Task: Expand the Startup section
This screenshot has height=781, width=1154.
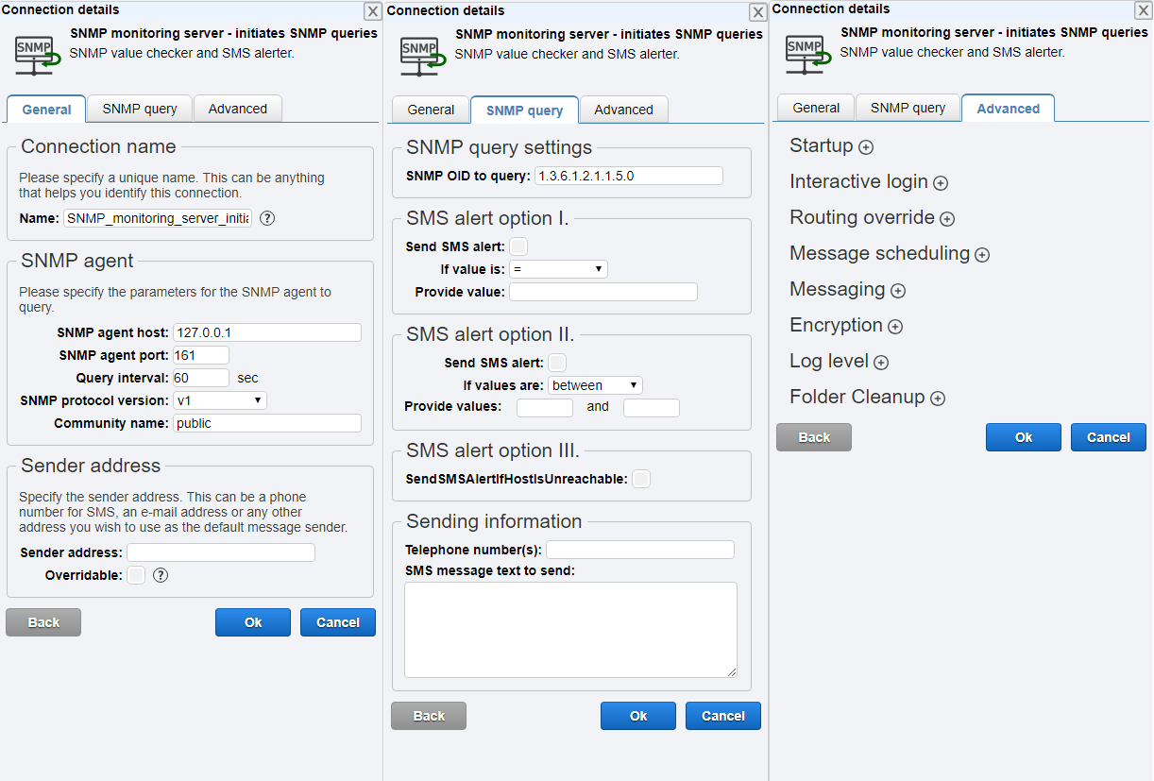Action: [x=865, y=146]
